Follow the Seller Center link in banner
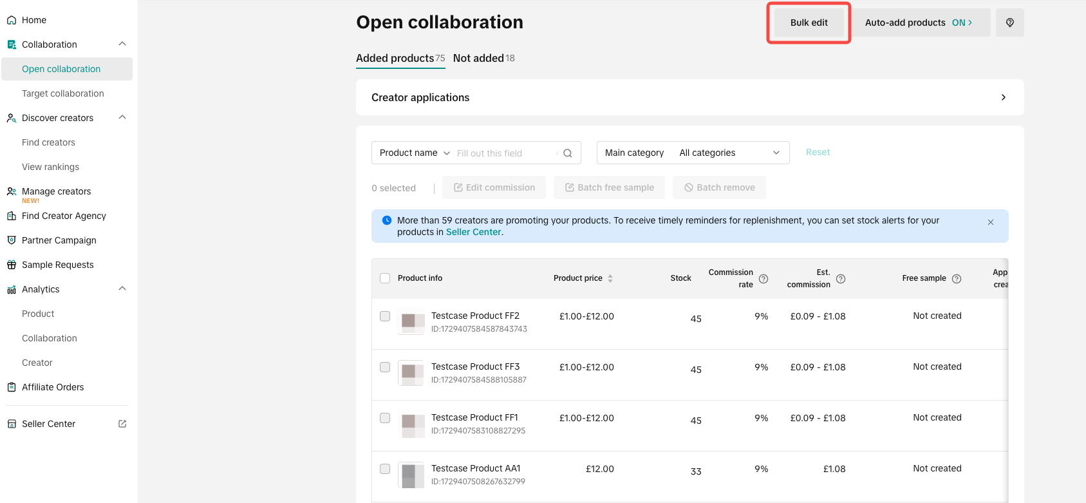 (473, 232)
